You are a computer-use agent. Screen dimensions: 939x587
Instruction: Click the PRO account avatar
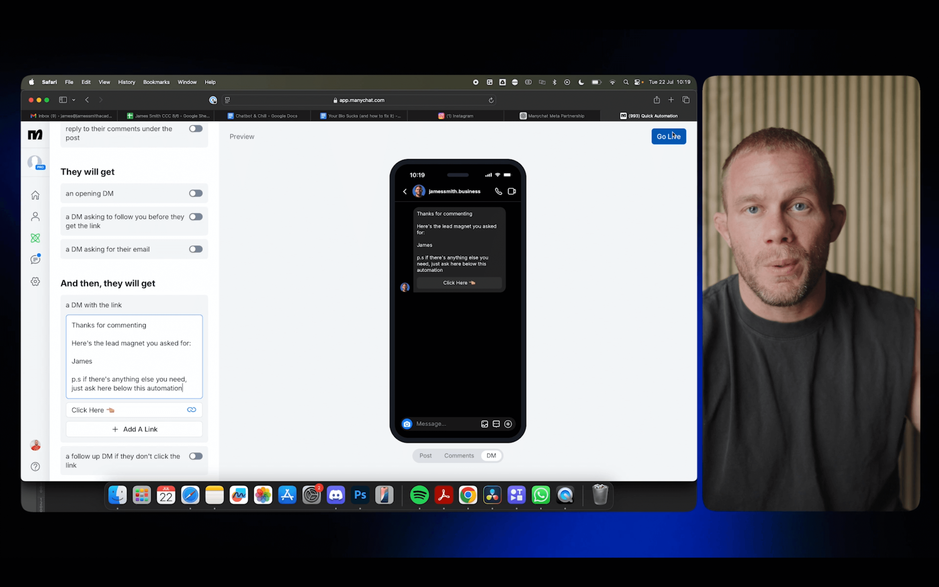point(36,162)
